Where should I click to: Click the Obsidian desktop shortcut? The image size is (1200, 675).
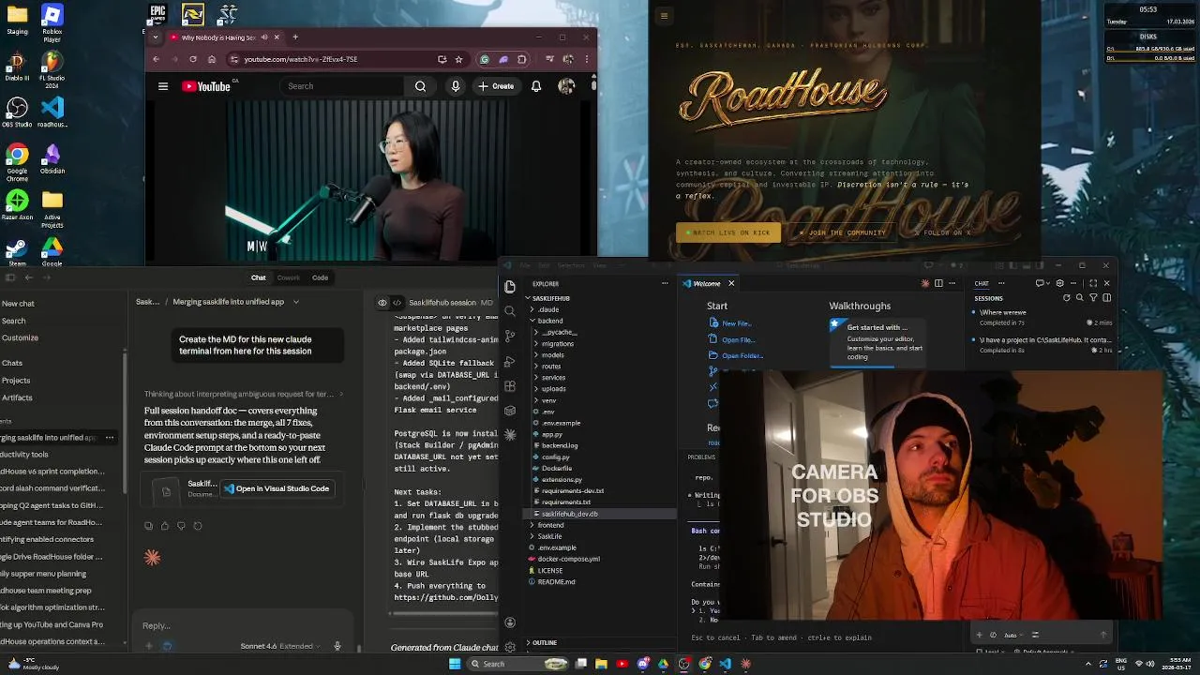click(52, 158)
